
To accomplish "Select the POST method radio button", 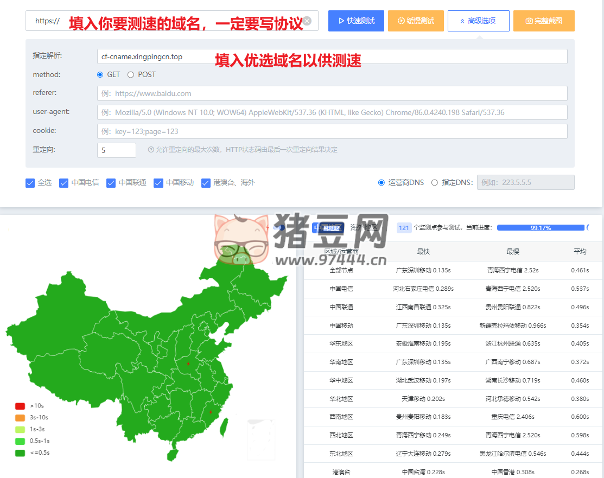I will [131, 75].
